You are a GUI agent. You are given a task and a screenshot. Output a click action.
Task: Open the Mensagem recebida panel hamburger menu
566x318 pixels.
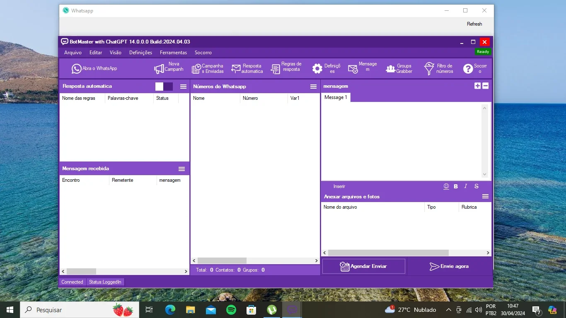(181, 169)
